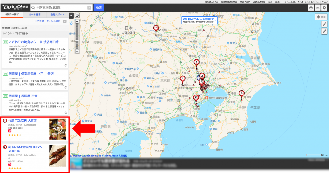
Task: Click the result count 78576件中
Action: click(22, 33)
